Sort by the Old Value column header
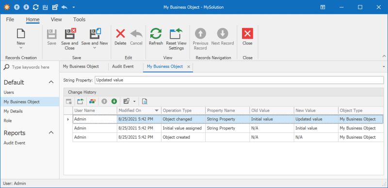 [x=272, y=111]
